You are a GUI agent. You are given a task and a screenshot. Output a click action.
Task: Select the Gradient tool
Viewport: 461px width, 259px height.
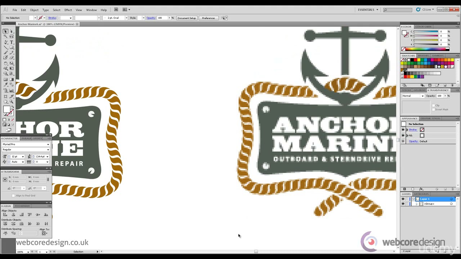point(12,79)
